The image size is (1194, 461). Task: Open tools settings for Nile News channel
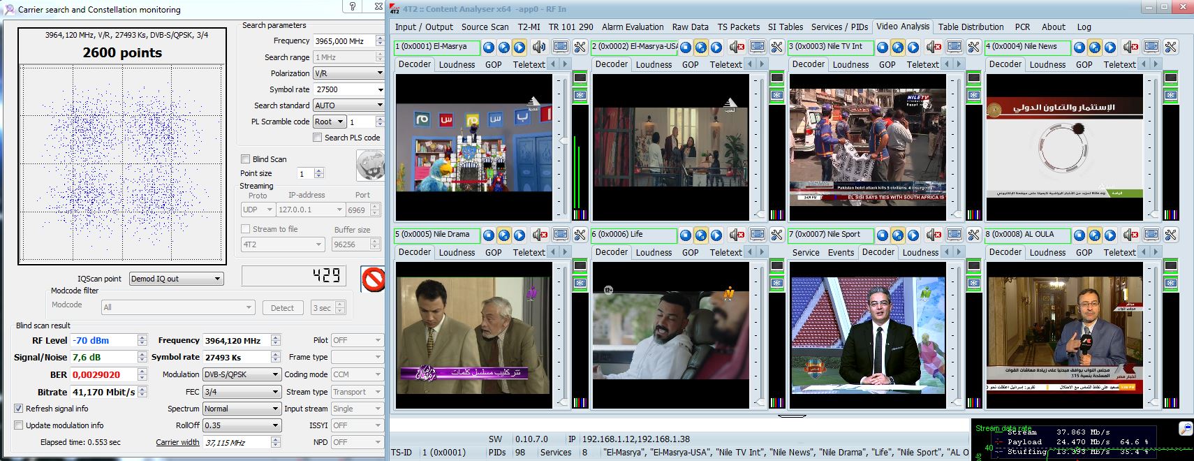click(x=1170, y=47)
